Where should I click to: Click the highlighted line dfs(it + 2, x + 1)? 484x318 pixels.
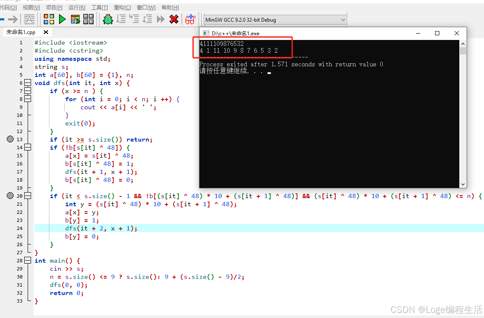(x=101, y=228)
